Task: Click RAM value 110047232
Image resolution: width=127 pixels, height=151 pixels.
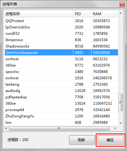Action: tap(102, 103)
